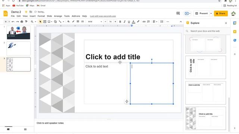Viewport: 239px width, 134px height.
Task: Open border weight options
Action: click(x=78, y=22)
